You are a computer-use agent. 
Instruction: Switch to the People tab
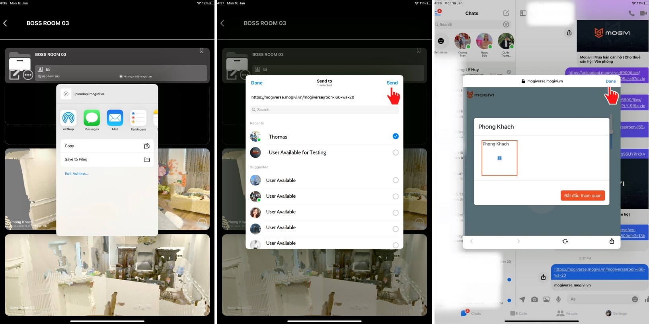click(x=567, y=313)
